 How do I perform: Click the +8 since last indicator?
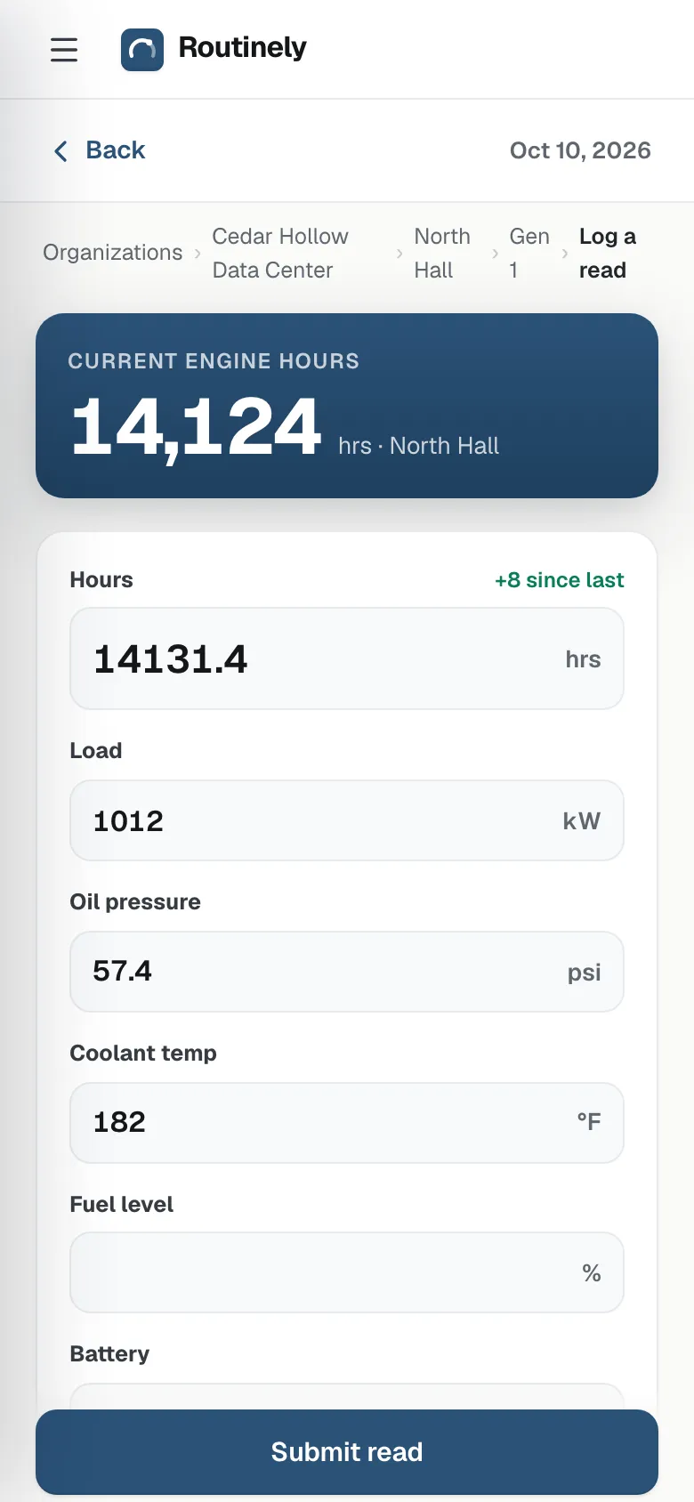560,580
